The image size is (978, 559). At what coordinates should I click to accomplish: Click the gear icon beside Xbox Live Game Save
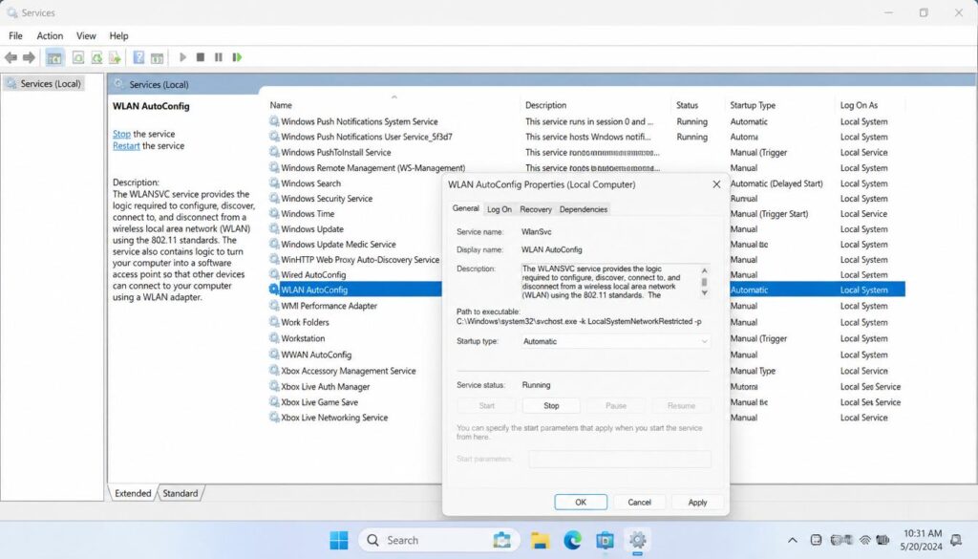click(274, 401)
